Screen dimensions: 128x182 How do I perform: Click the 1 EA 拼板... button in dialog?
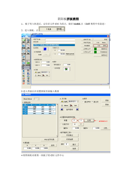click(x=100, y=46)
